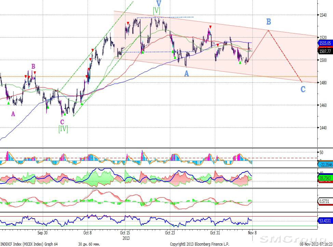Click the blue A wave label under Oct 23 low
Viewport: 333px width, 247px height.
click(x=186, y=73)
